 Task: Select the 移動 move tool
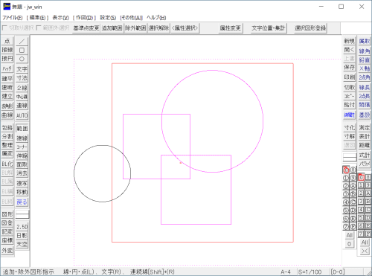pos(22,192)
